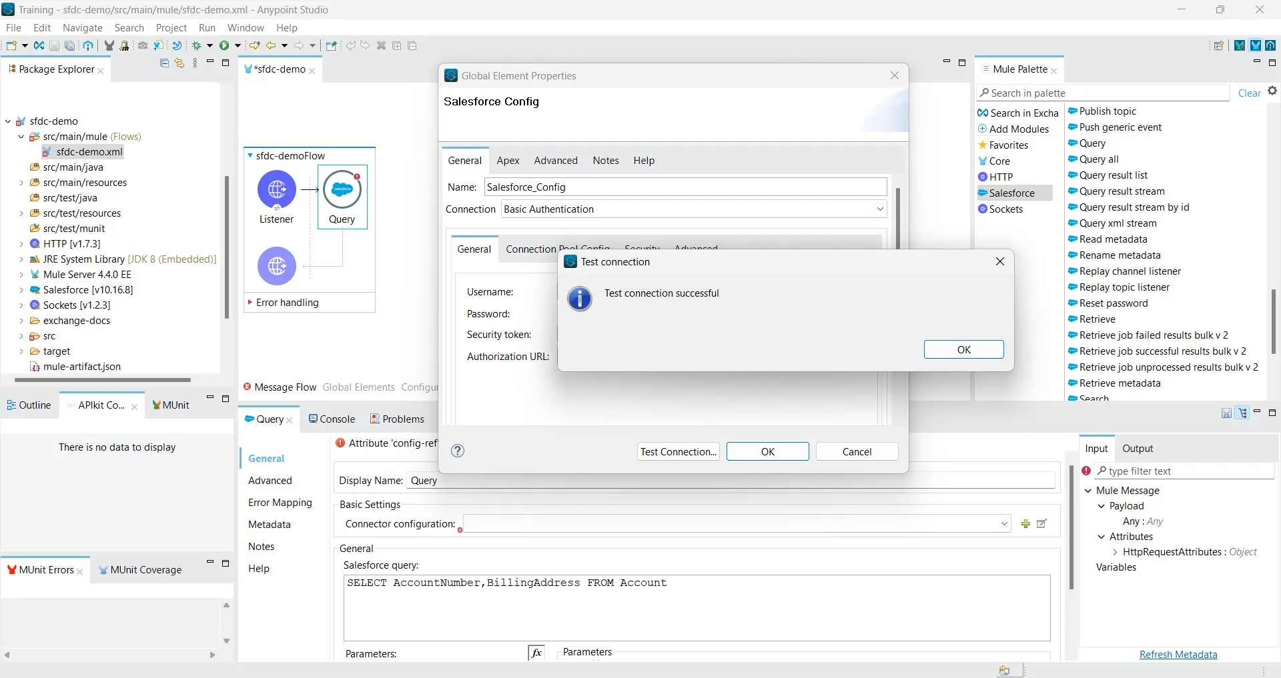The image size is (1281, 678).
Task: Collapse the sfdc-demoFlow triangle
Action: point(250,155)
